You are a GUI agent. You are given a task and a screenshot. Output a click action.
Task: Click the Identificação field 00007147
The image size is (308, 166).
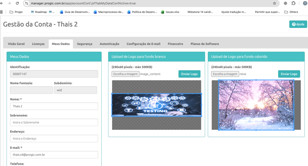(x=54, y=74)
